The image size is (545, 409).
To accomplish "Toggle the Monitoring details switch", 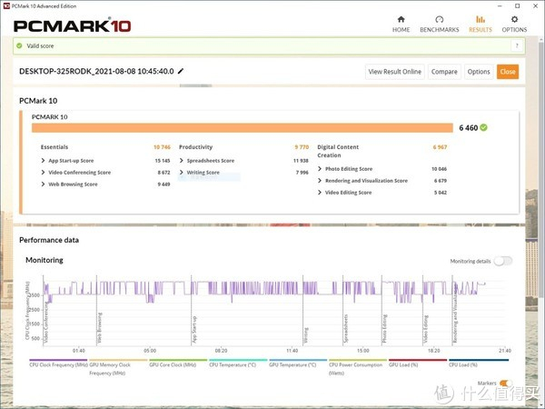I will (x=503, y=261).
